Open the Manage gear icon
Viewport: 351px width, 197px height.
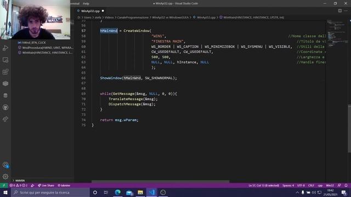[x=5, y=177]
